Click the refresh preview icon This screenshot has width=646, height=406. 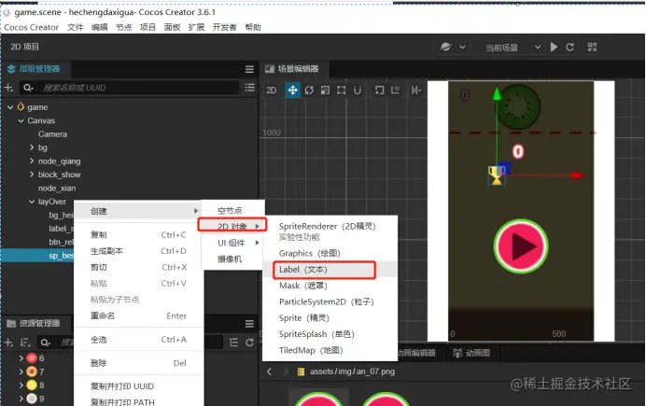click(x=569, y=47)
